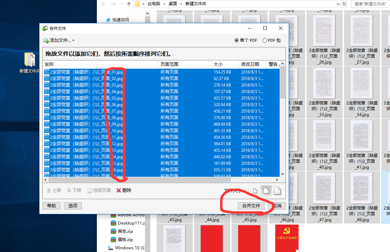Choose the default file size page icon
The height and width of the screenshot is (252, 390).
pos(266,191)
